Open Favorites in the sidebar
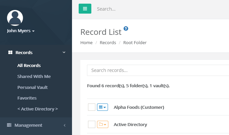 click(27, 98)
